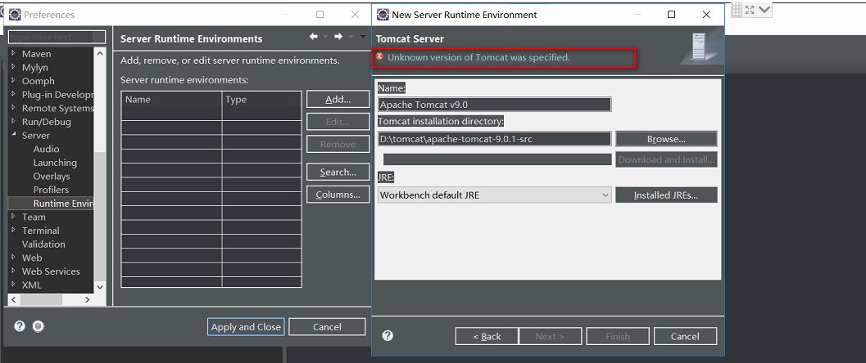Click the back arrow in Preferences header
Screen dimensions: 866x363
(x=314, y=37)
